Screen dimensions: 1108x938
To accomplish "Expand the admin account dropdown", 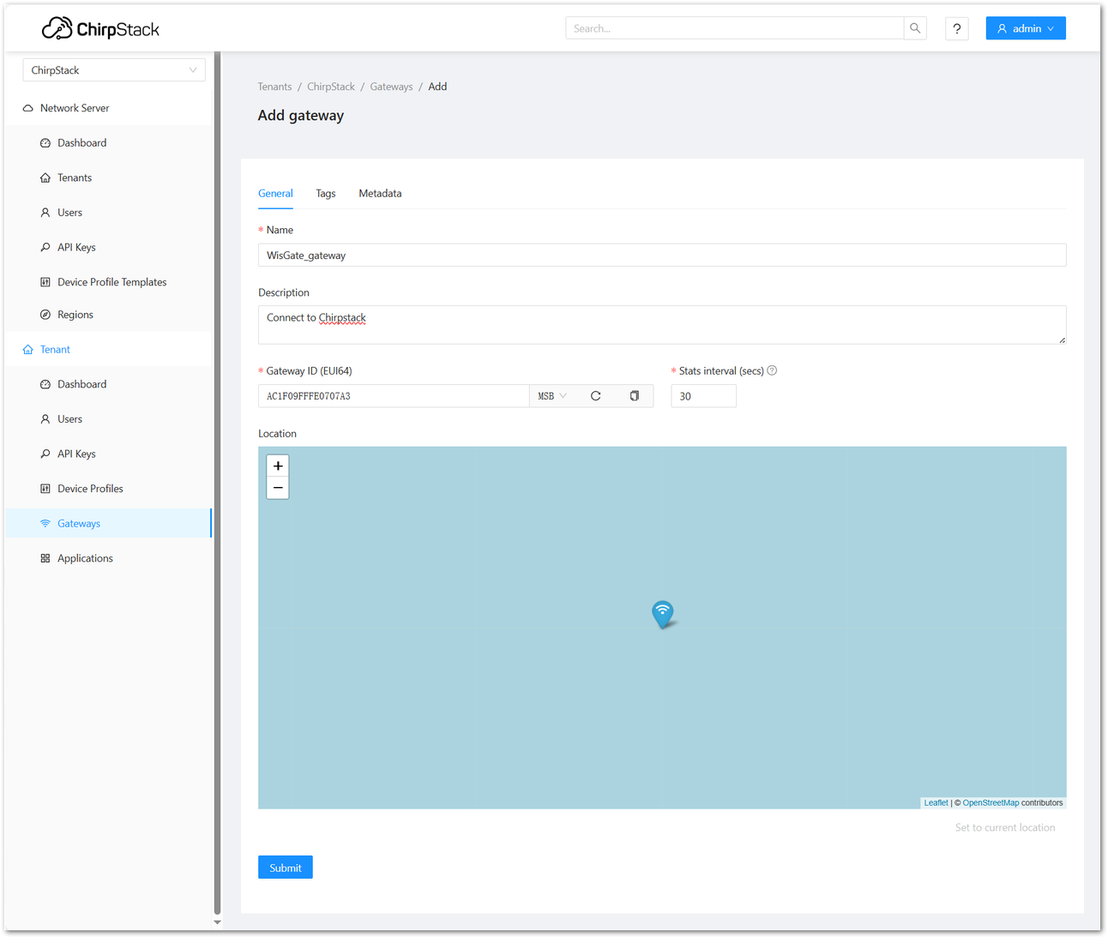I will 1026,27.
